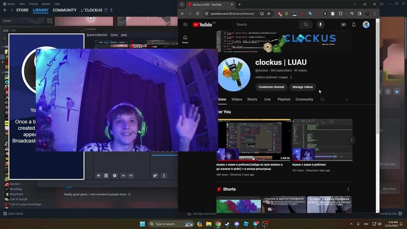Go to the YouTube home logo
Viewport: 407px width, 229px height.
point(203,24)
